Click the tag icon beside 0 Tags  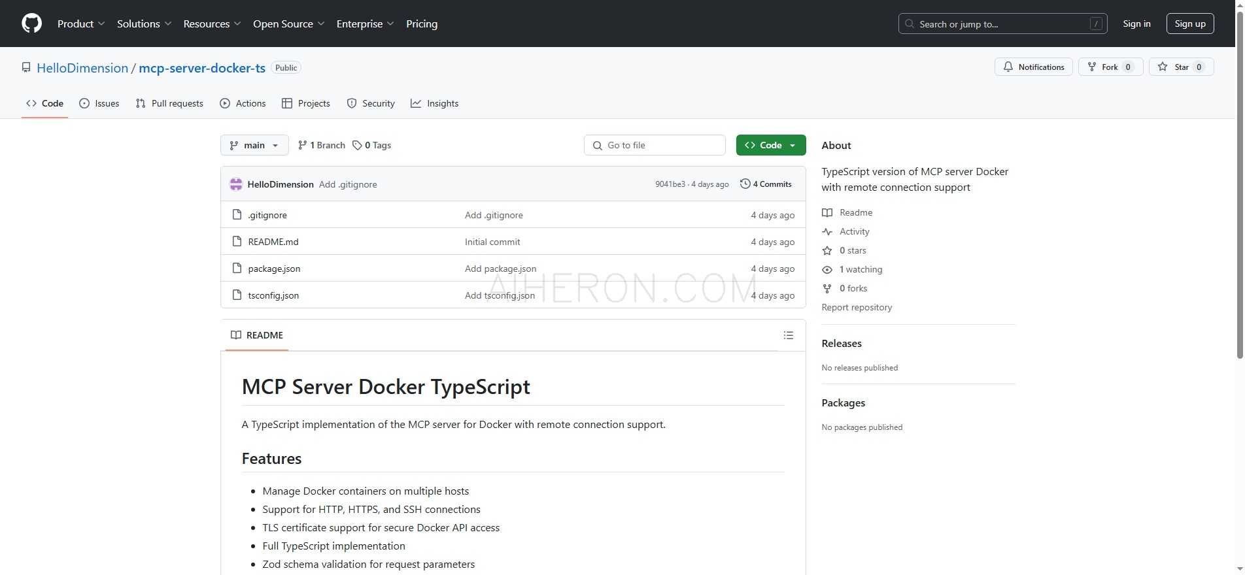pos(357,145)
